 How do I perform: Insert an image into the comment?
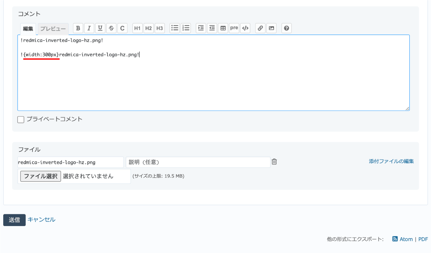point(271,28)
